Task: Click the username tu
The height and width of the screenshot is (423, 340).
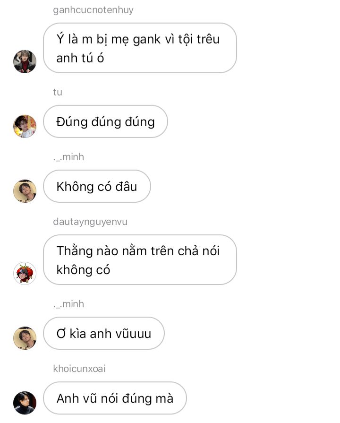Action: click(58, 92)
